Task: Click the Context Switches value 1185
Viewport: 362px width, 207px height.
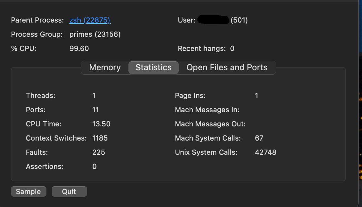Action: (x=100, y=138)
